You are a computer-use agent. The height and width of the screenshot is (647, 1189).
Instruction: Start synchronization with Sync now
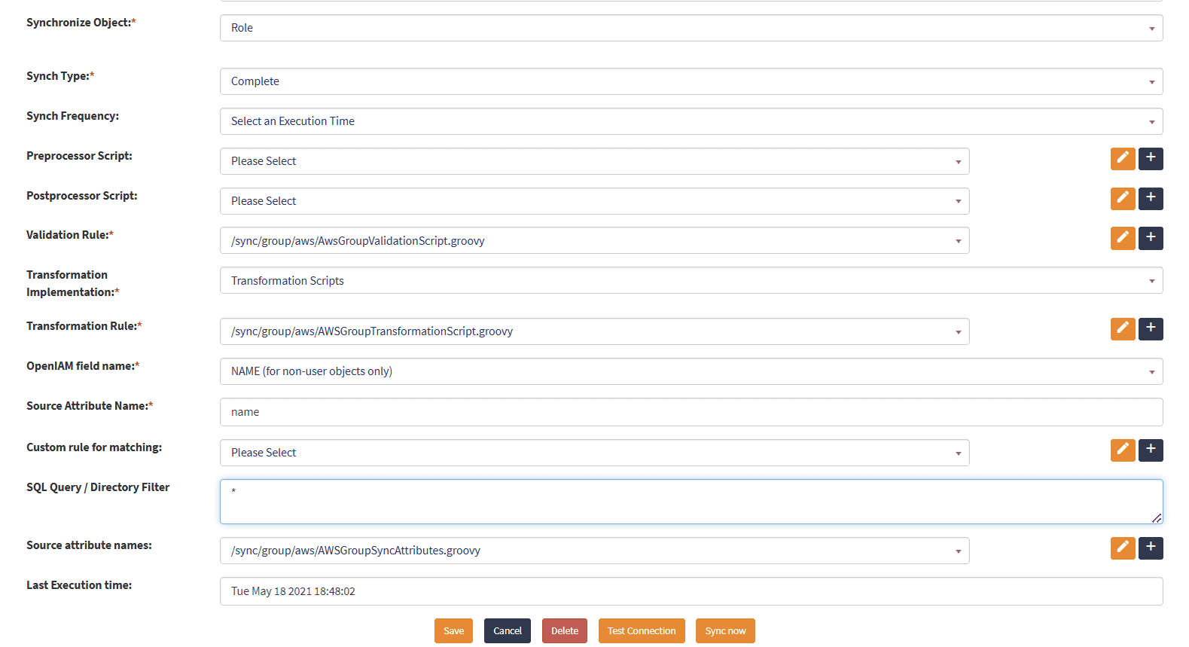point(724,631)
